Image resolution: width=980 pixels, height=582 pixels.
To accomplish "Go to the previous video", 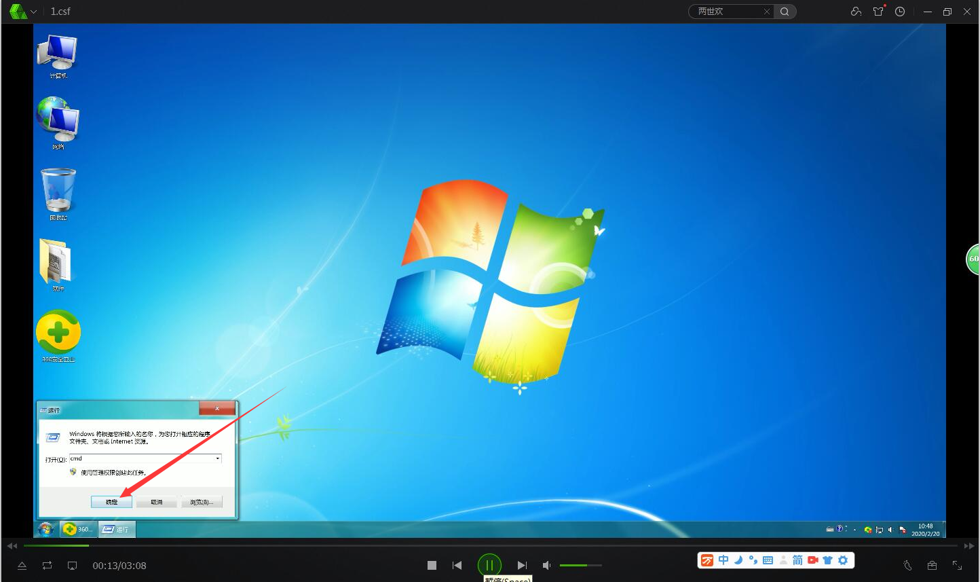I will tap(457, 565).
